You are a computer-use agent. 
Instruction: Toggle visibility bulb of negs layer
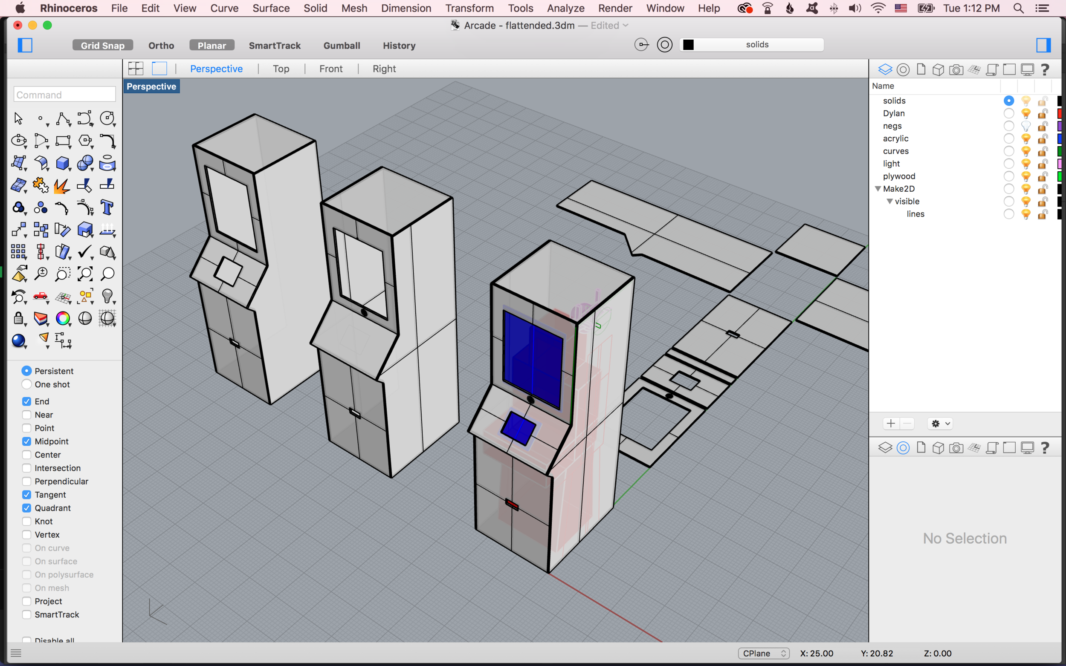[x=1026, y=126]
